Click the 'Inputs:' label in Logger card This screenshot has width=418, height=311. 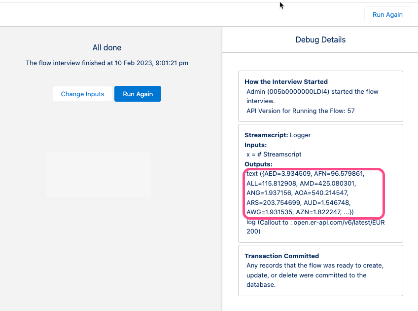click(x=255, y=145)
